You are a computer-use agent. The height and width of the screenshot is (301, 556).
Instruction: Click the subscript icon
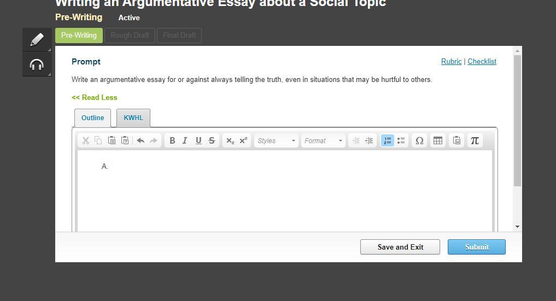pos(230,140)
